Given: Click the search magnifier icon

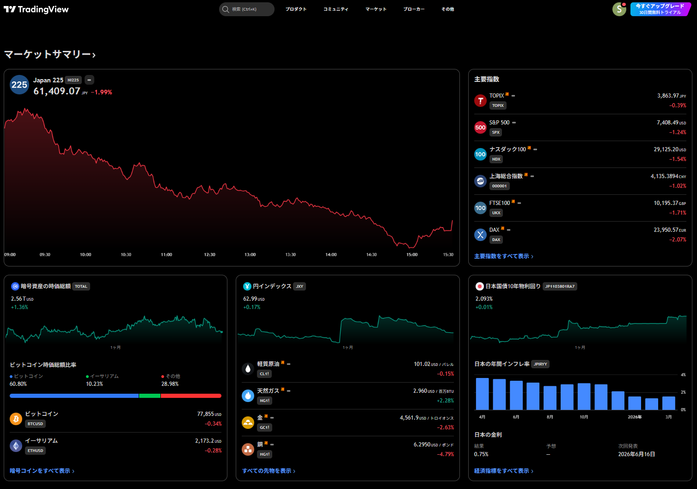Looking at the screenshot, I should pos(226,9).
